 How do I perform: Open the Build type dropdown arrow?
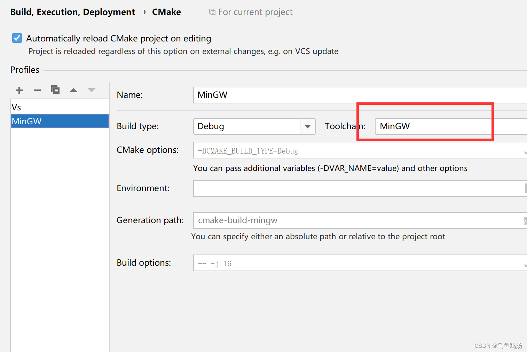pos(308,126)
